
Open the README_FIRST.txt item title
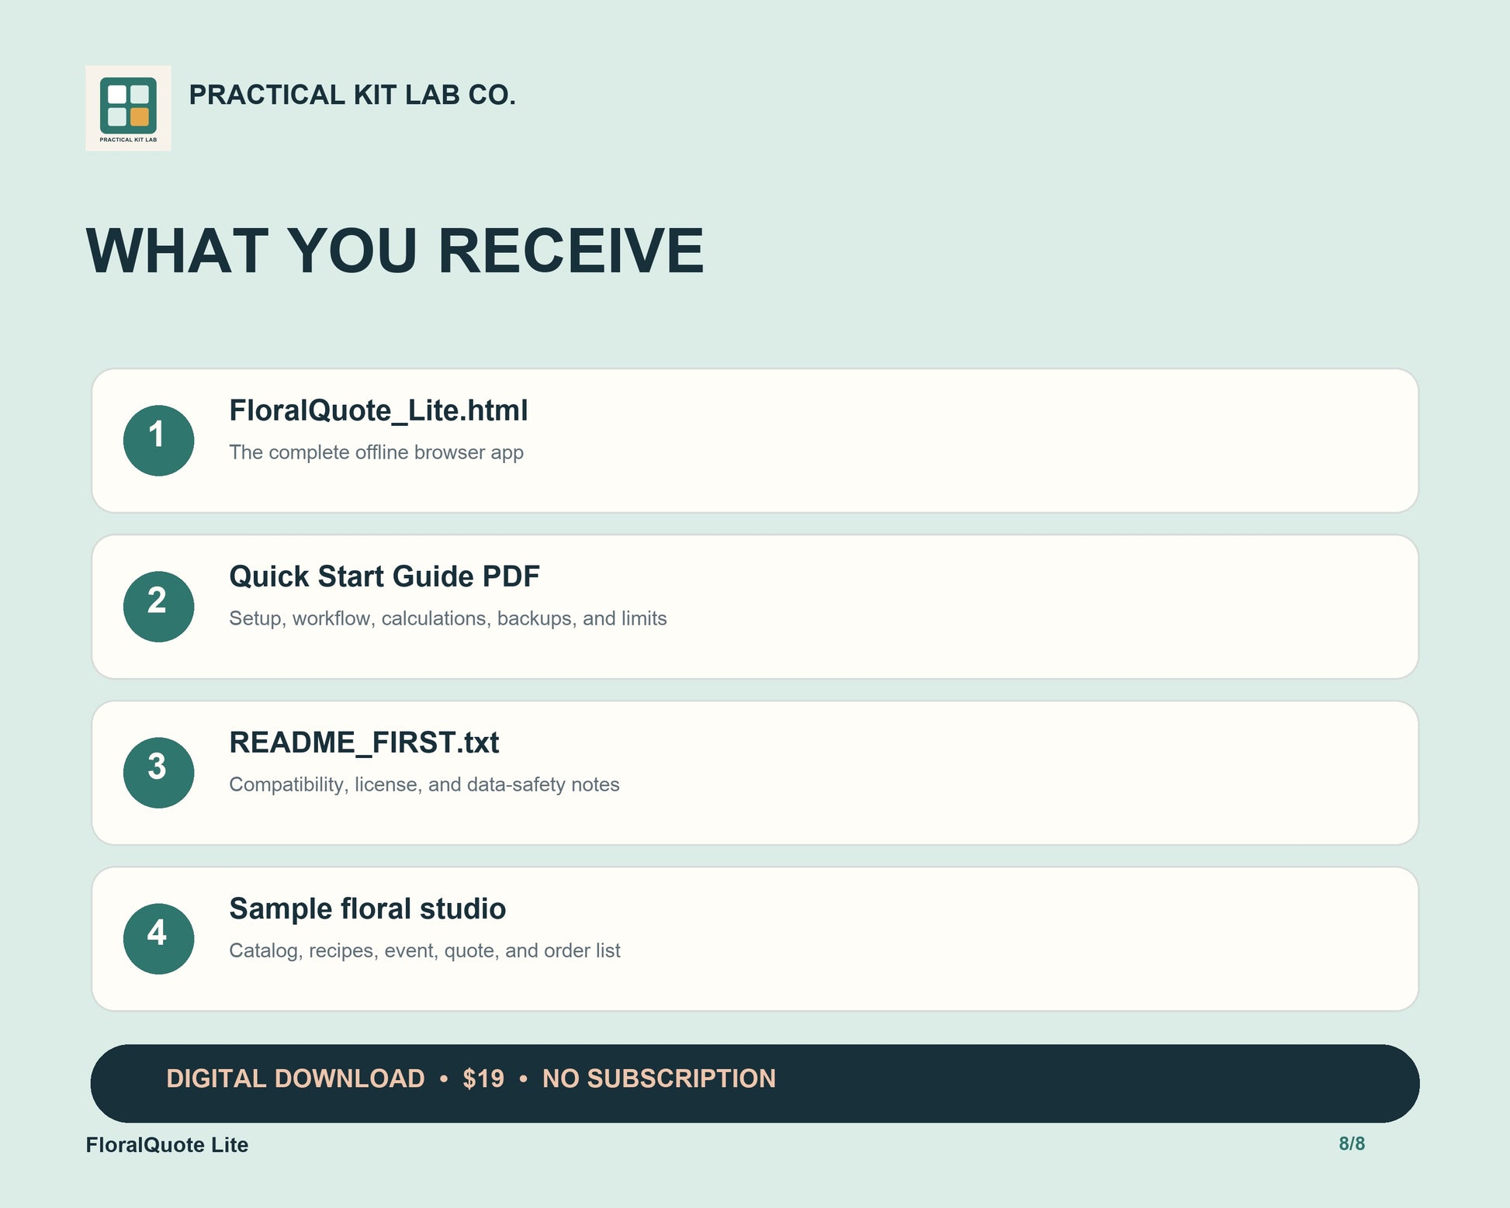click(x=364, y=742)
